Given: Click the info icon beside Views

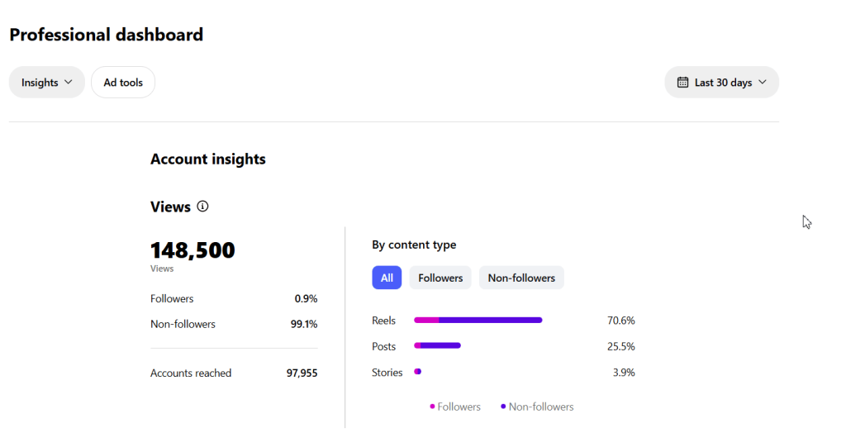Looking at the screenshot, I should click(x=203, y=207).
